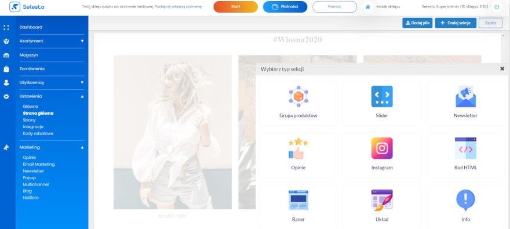Viewport: 510px width, 229px height.
Task: Select Popup under Marketing
Action: click(x=30, y=178)
